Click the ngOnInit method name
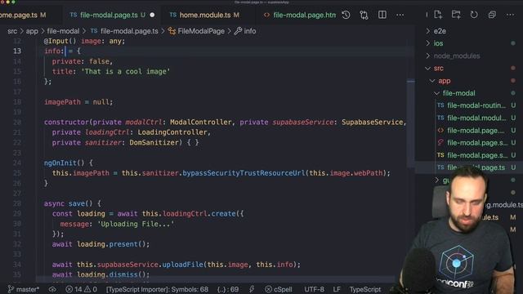 tap(60, 163)
